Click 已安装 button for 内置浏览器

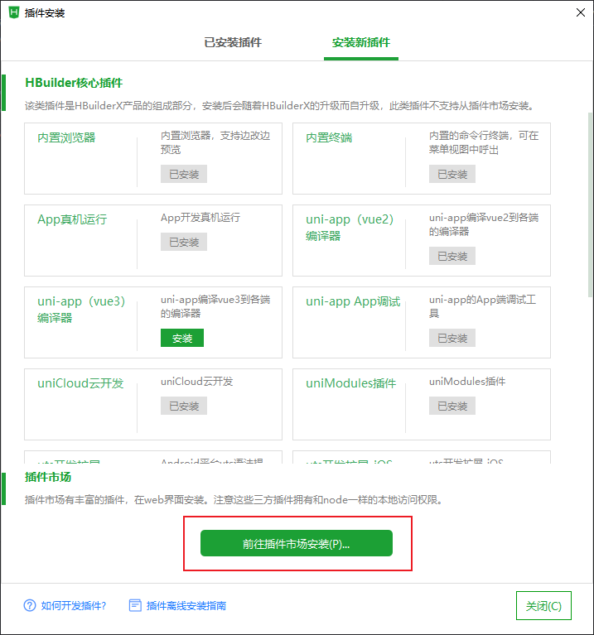[x=184, y=174]
